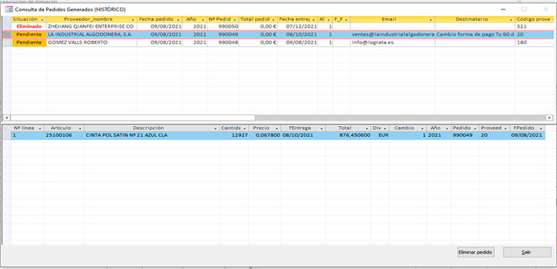Click order number 990050
Viewport: 557px width, 269px height.
[x=223, y=26]
